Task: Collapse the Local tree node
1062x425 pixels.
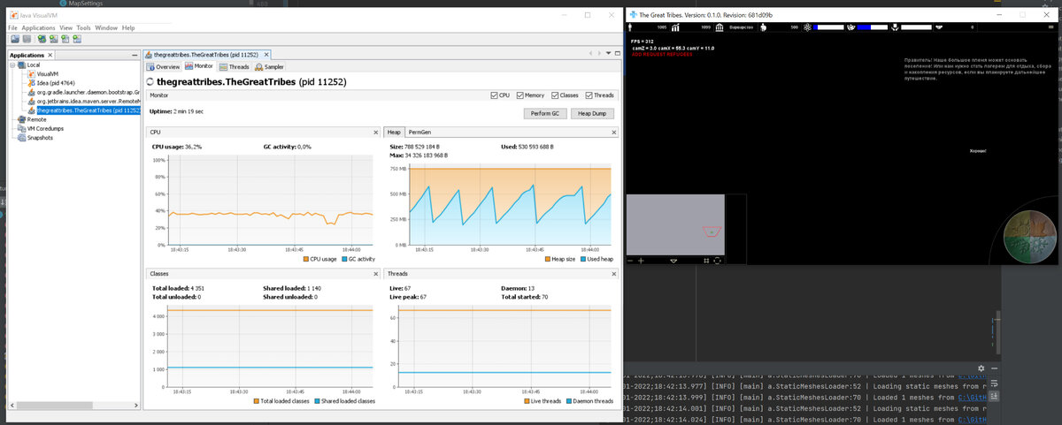Action: coord(12,65)
